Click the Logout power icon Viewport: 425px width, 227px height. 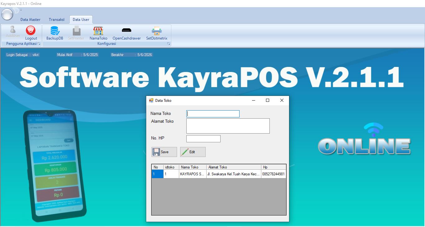pos(31,31)
